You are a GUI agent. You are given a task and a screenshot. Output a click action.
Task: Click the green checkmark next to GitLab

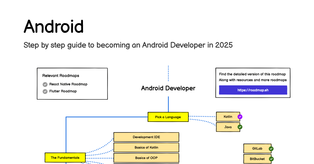(271, 149)
